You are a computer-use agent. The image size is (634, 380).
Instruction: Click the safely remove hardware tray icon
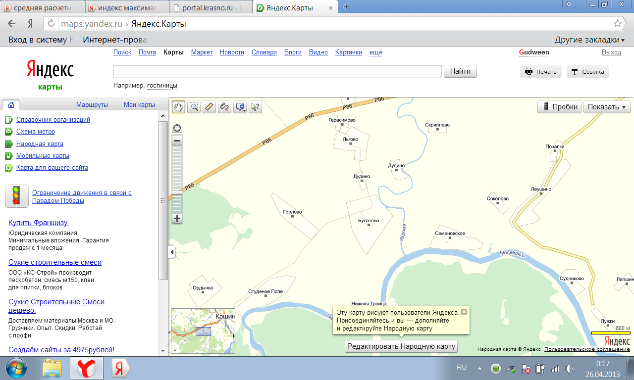click(x=511, y=369)
